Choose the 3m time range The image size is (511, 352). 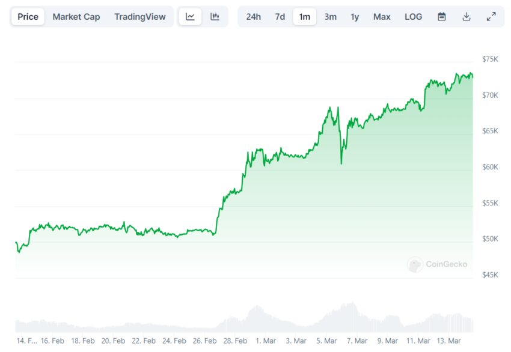(331, 17)
